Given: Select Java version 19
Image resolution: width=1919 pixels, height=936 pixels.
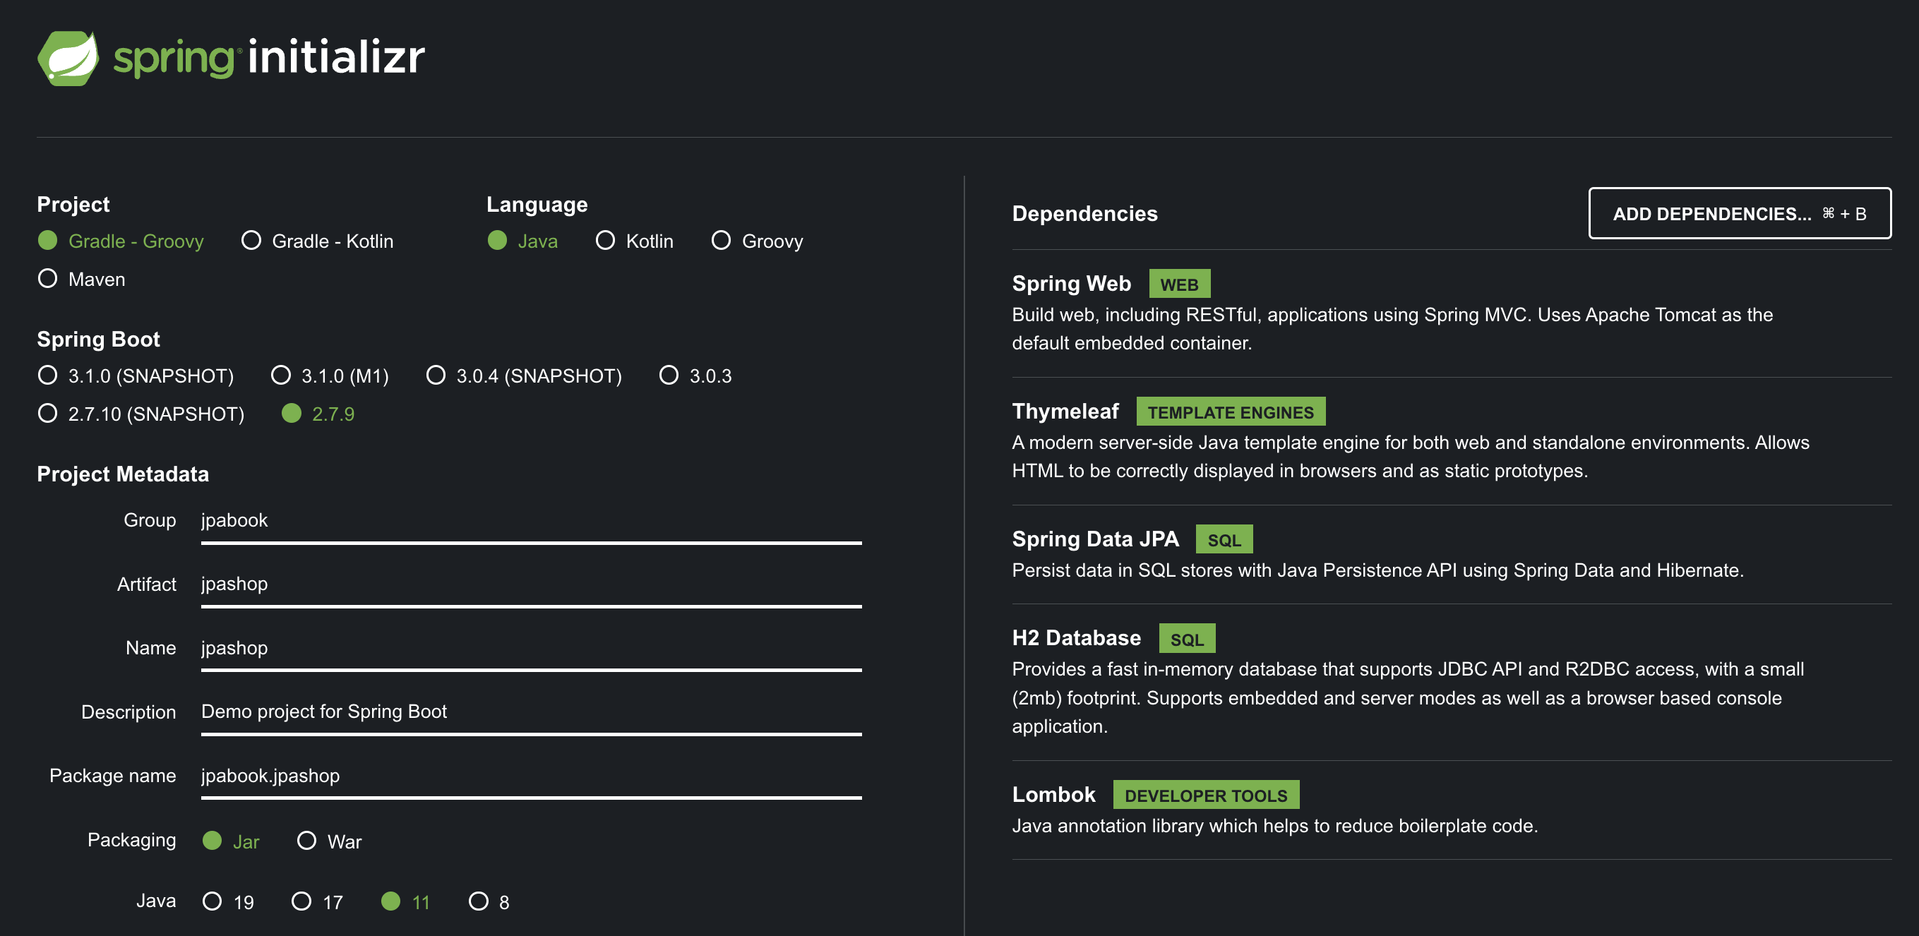Looking at the screenshot, I should click(x=228, y=901).
